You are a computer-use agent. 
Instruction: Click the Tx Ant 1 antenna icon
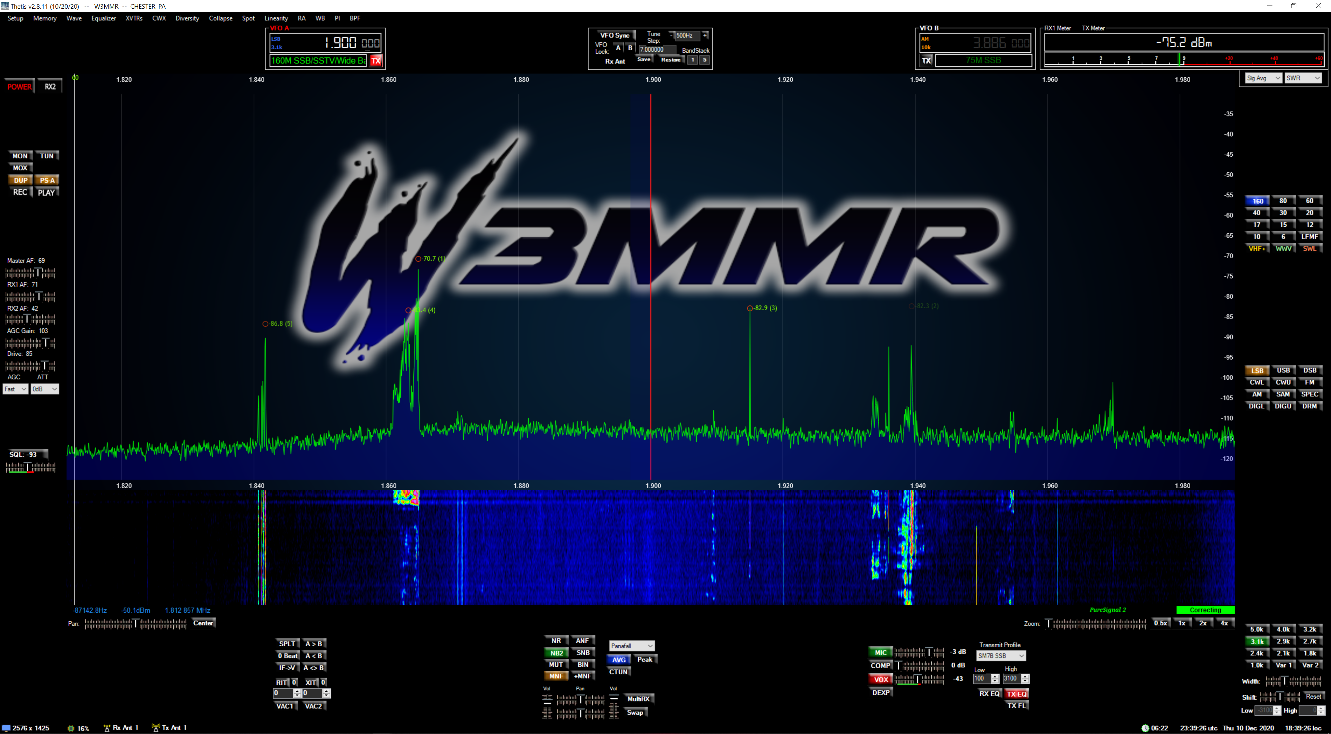(x=156, y=728)
